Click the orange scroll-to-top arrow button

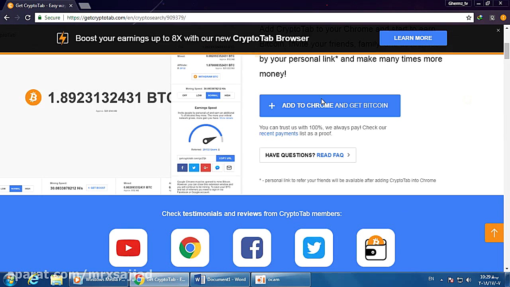click(x=494, y=233)
